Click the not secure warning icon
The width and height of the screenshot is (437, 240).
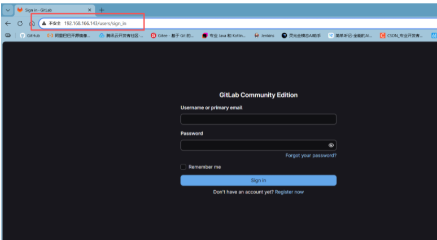pyautogui.click(x=44, y=23)
